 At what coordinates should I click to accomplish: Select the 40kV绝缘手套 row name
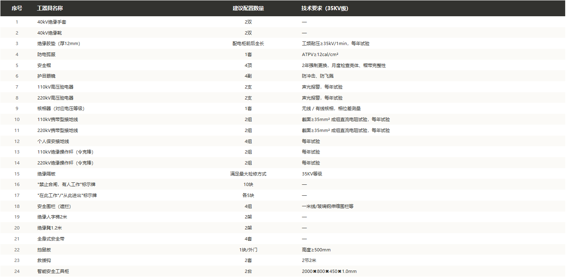coord(52,22)
